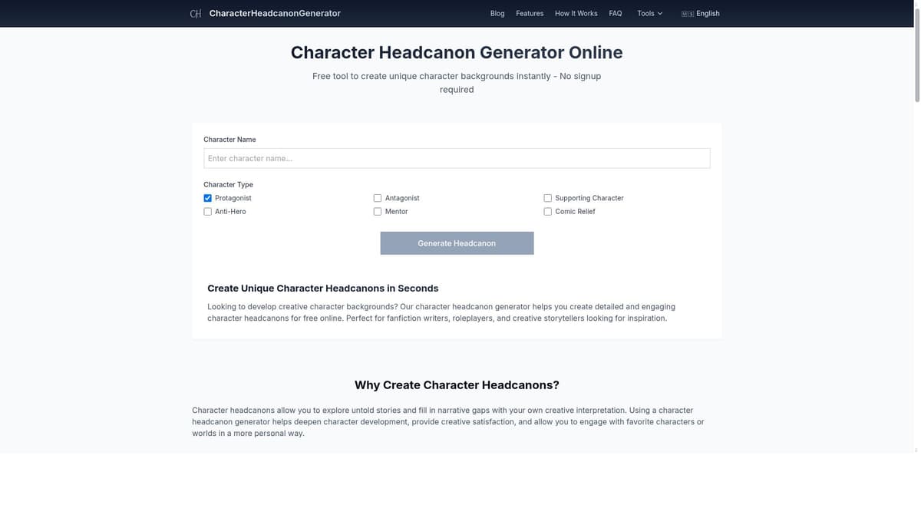Click the 'Character Type' label
This screenshot has height=518, width=921.
(x=228, y=184)
